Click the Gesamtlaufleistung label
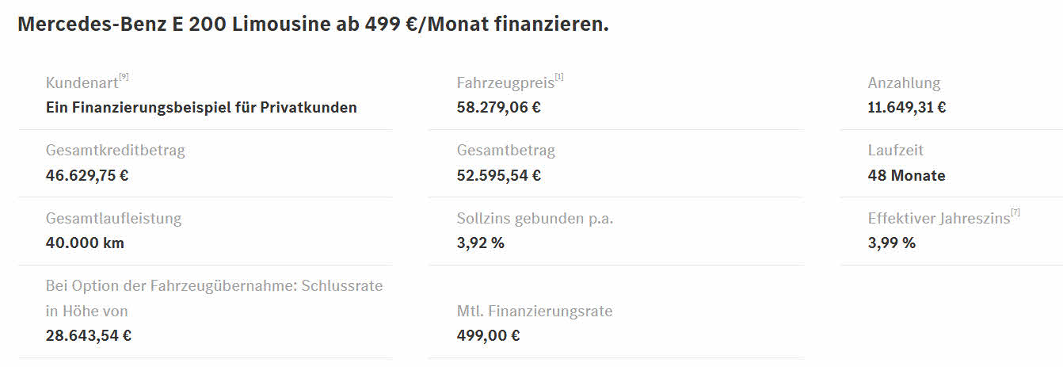The height and width of the screenshot is (367, 1063). click(113, 218)
